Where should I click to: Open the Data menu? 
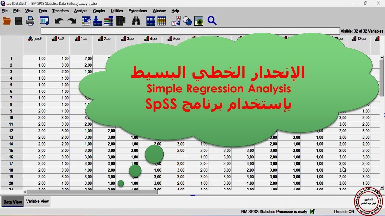pos(43,11)
